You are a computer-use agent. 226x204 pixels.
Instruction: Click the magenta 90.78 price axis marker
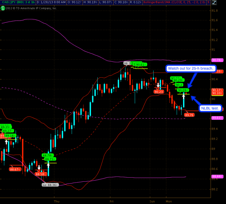216,60
